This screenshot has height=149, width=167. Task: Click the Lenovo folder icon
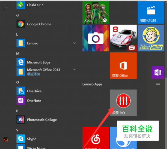[21, 43]
